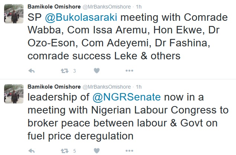Reply to the Comrade Wabba meeting tweet
The width and height of the screenshot is (236, 155).
pyautogui.click(x=32, y=70)
